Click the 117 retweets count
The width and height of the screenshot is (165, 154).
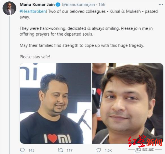(x=70, y=150)
